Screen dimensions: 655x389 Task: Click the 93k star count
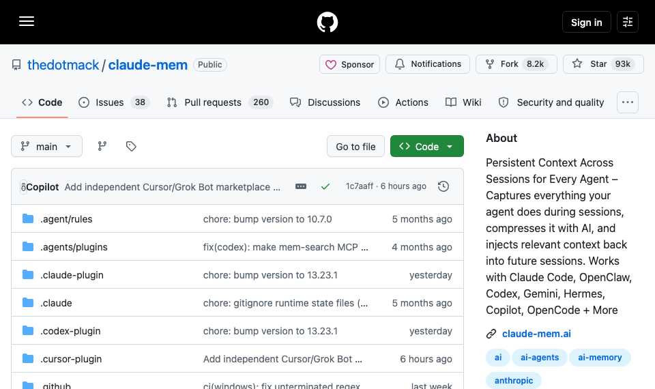coord(622,64)
